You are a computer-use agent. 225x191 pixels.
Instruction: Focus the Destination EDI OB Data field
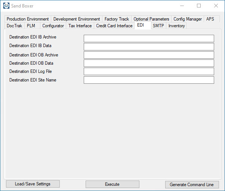pos(149,63)
